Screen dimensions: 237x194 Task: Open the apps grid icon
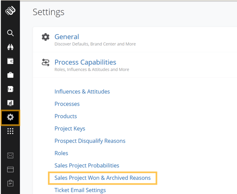point(10,131)
